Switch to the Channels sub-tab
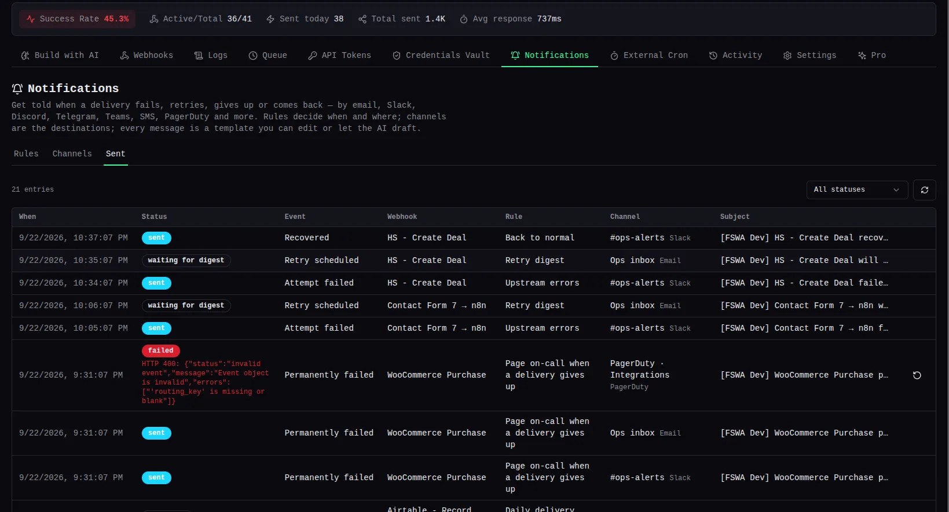Viewport: 949px width, 512px height. pos(72,154)
